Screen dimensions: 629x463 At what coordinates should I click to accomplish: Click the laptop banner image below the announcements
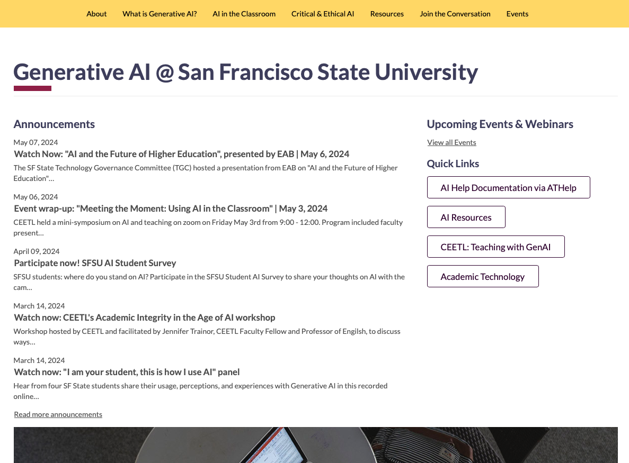pyautogui.click(x=316, y=445)
